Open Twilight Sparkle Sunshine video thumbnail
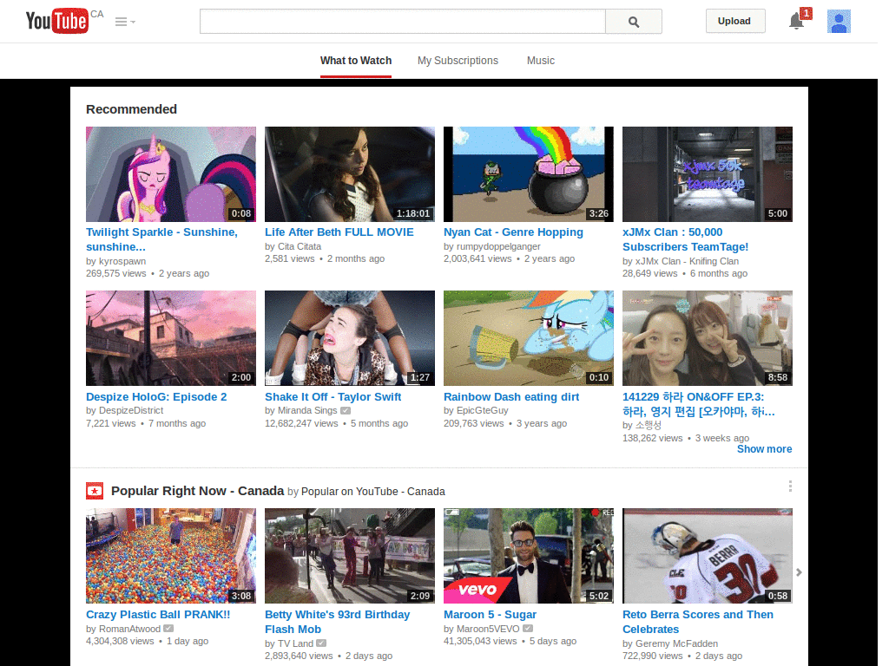 pos(171,173)
